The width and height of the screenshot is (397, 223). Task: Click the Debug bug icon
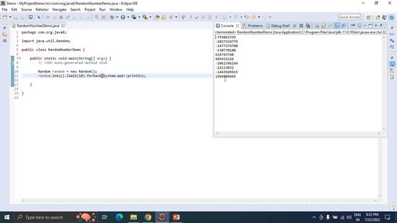pos(112,17)
